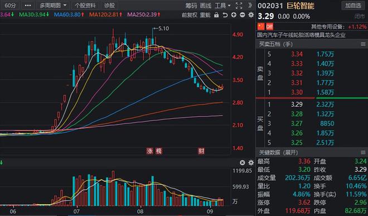Screen dimensions: 368x216
Task: Click the 诊股 button
Action: [109, 6]
